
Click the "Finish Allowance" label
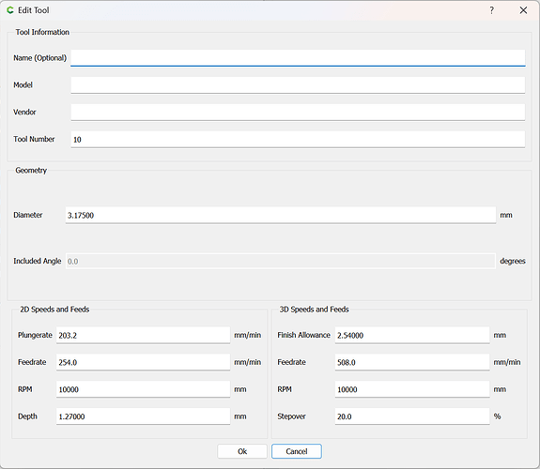pyautogui.click(x=303, y=335)
